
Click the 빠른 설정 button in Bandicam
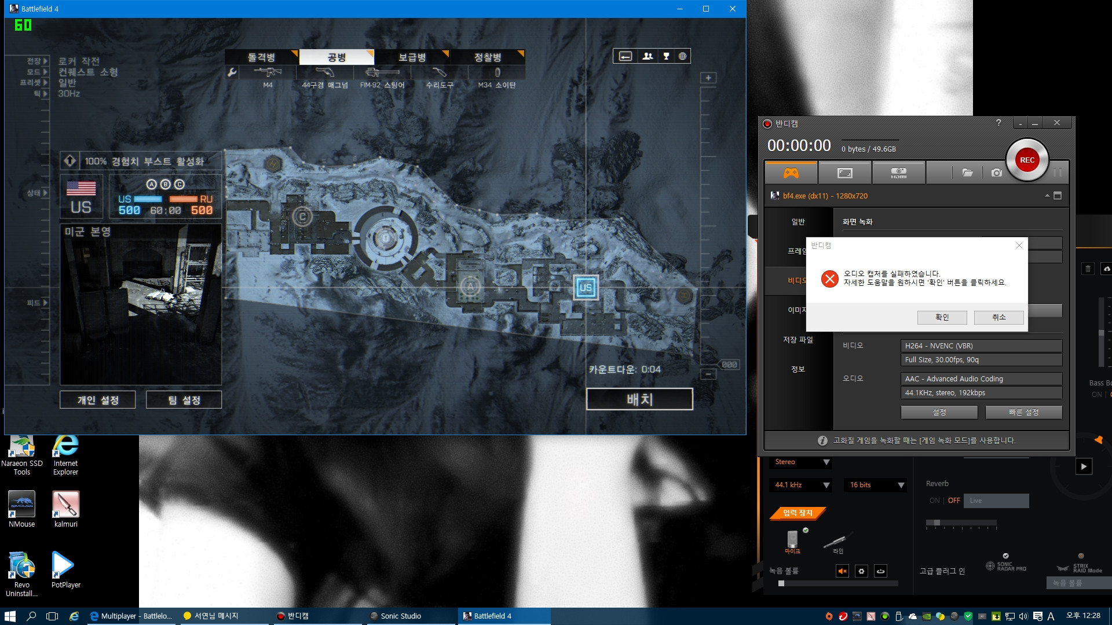(x=1023, y=412)
